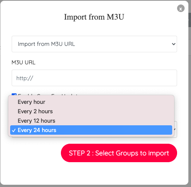Click STEP 2 Select Groups to import
191x187 pixels.
coord(119,153)
